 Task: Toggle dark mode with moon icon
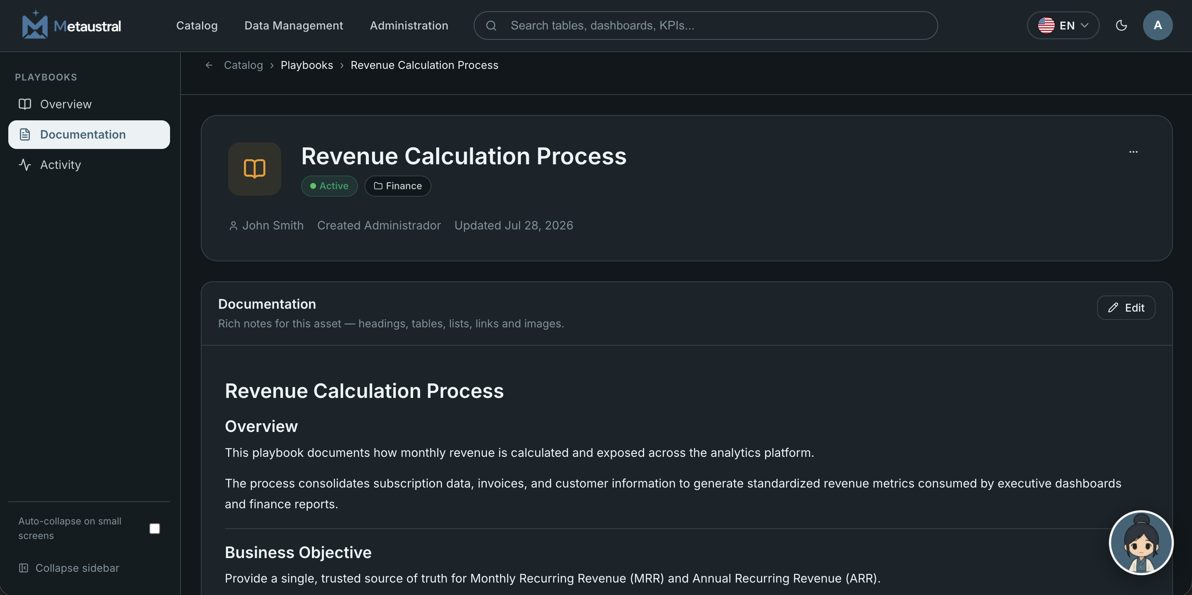tap(1121, 25)
